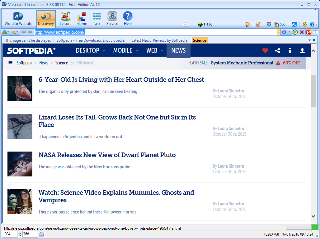Switch to Softpedia Free Downloads Encyclopedia tab
The width and height of the screenshot is (320, 239).
tap(90, 40)
